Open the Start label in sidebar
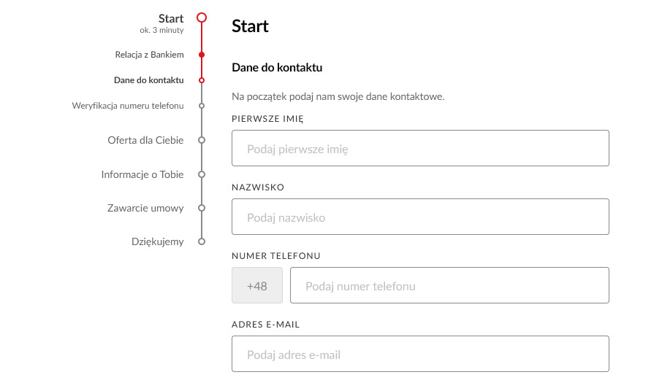 [x=170, y=18]
